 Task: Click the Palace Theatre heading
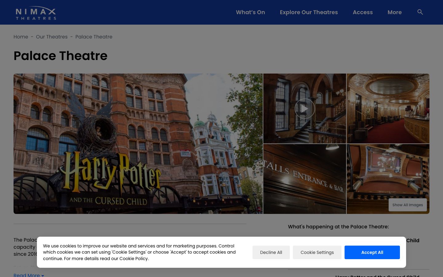[x=61, y=56]
